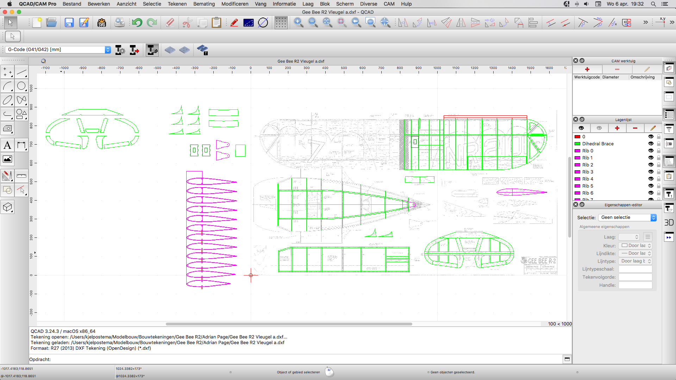Click the Paste clipboard icon
This screenshot has height=380, width=676.
click(x=216, y=23)
